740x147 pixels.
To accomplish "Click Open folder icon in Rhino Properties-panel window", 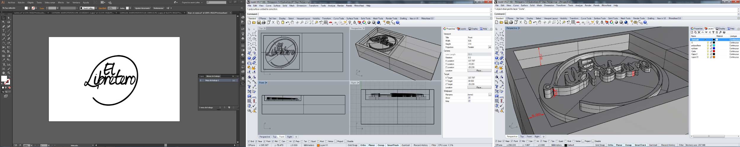I will (x=254, y=22).
